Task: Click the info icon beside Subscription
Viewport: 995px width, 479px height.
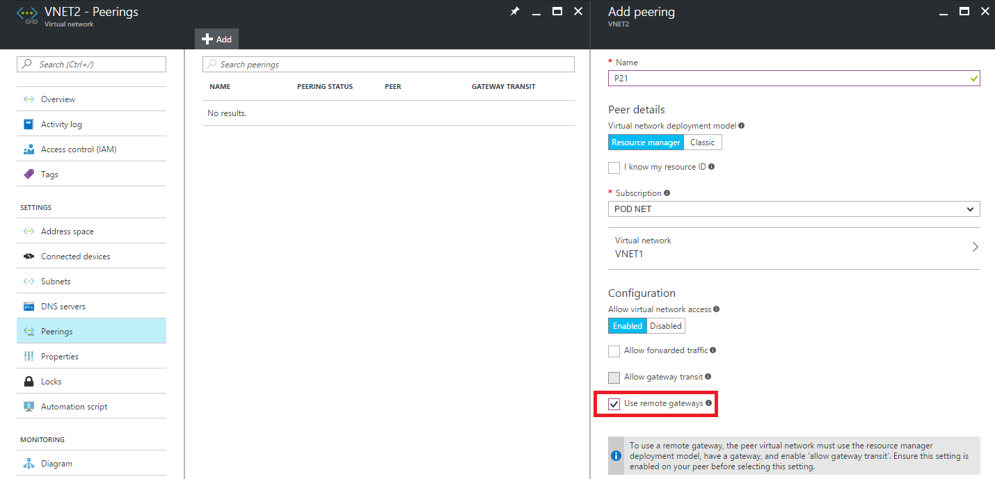Action: point(667,193)
